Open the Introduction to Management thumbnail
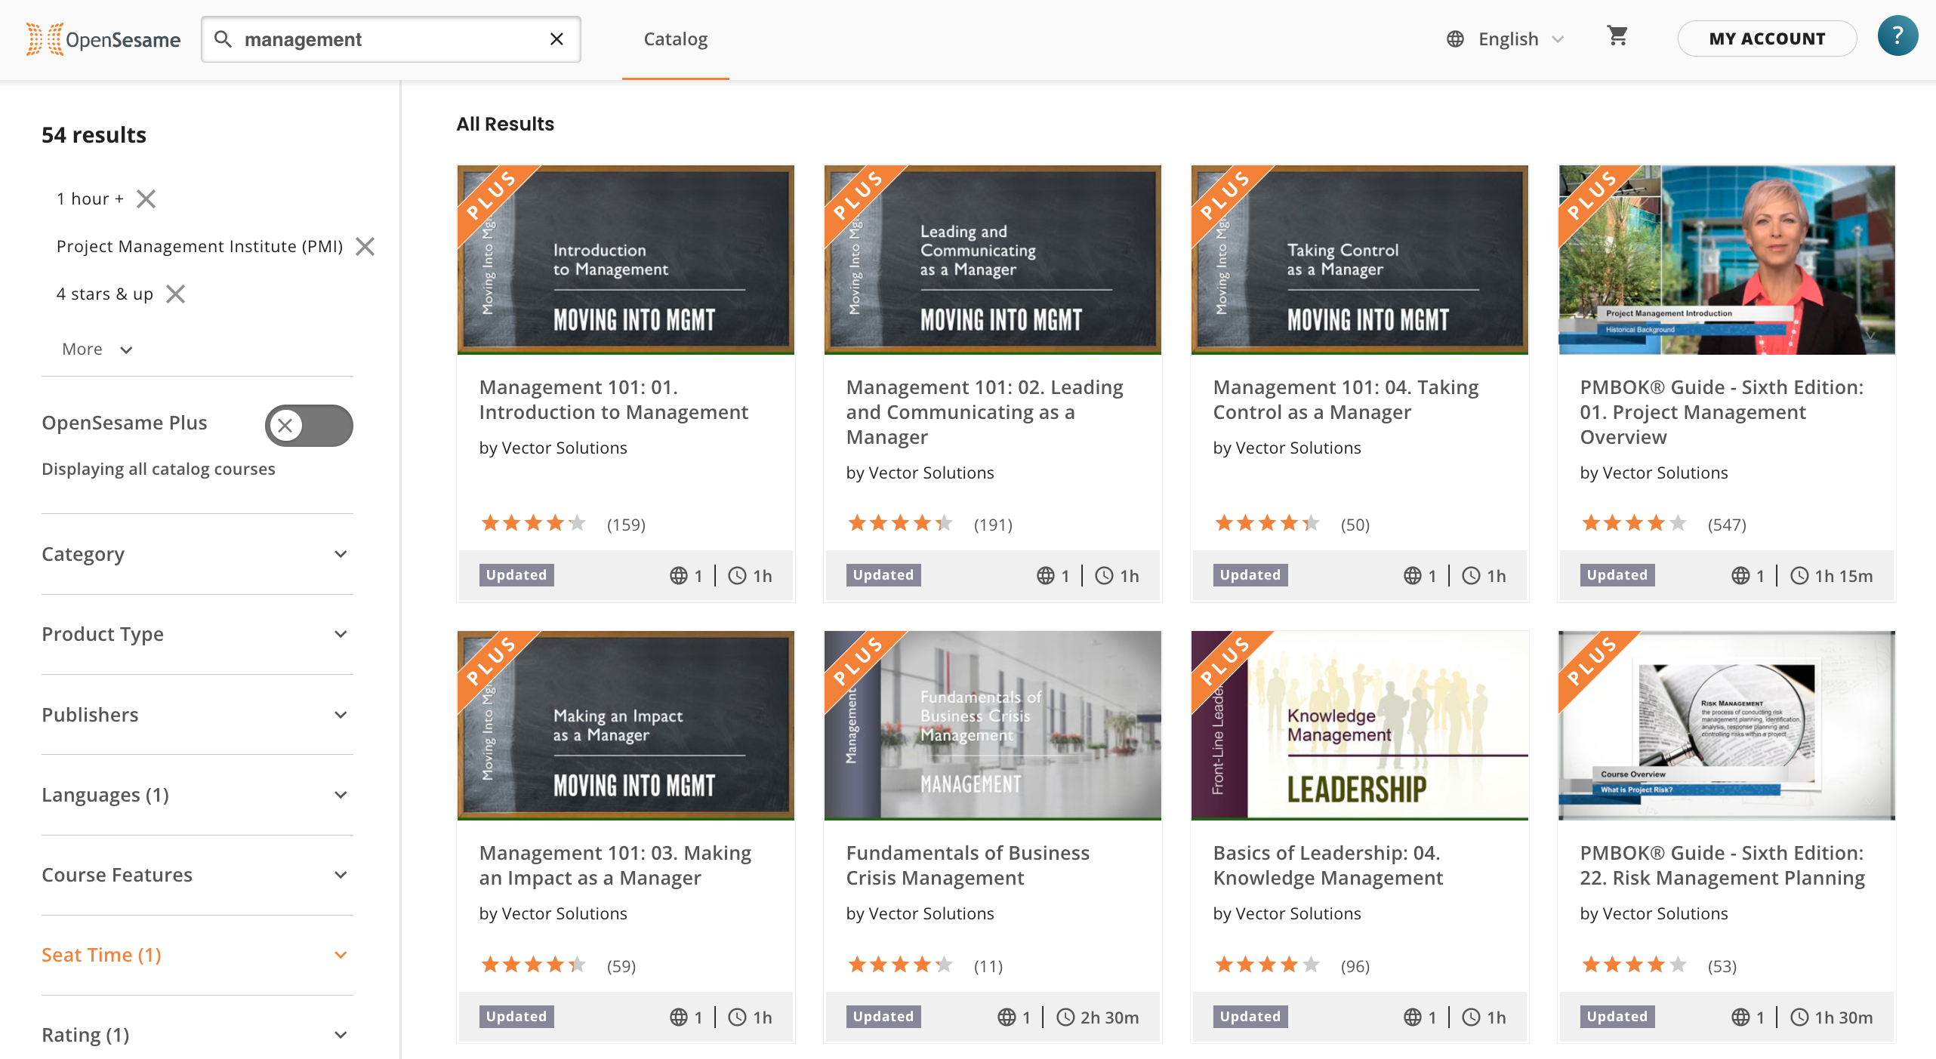The height and width of the screenshot is (1059, 1936). tap(625, 260)
